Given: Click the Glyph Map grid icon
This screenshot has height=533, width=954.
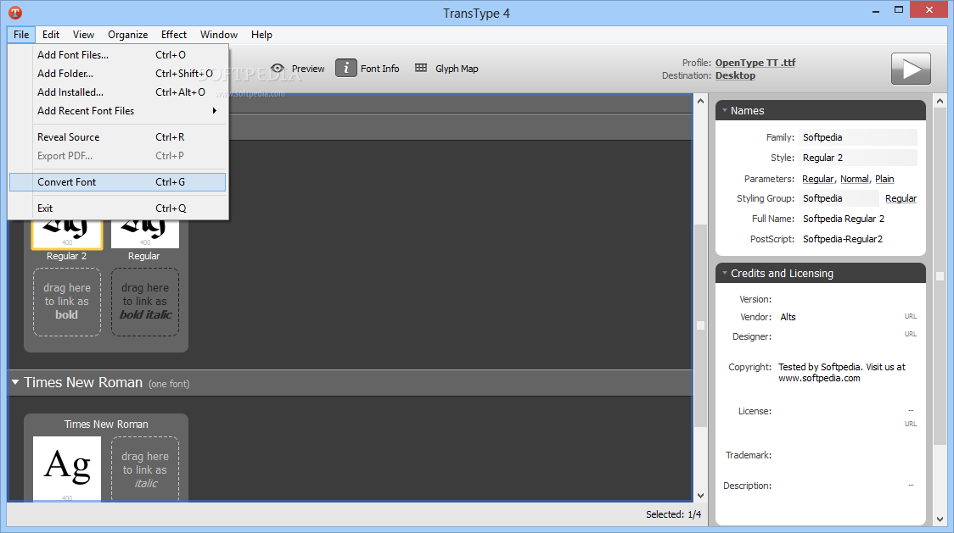Looking at the screenshot, I should 421,68.
